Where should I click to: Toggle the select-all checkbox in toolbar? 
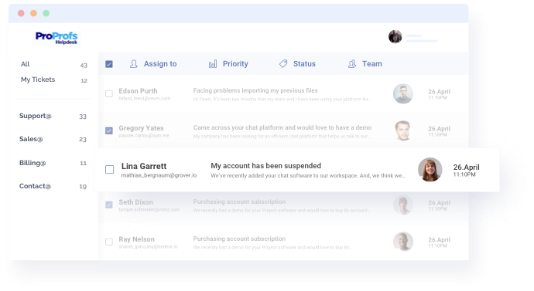coord(109,64)
